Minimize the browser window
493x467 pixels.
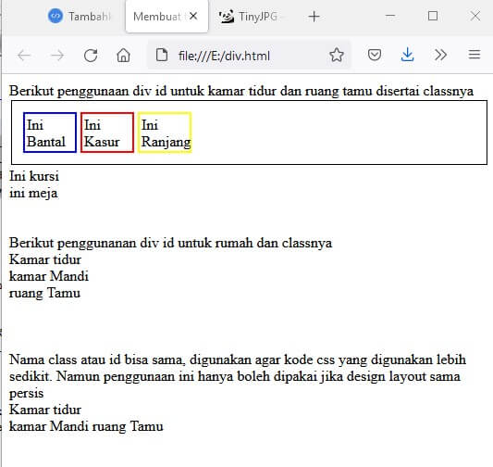click(x=390, y=16)
